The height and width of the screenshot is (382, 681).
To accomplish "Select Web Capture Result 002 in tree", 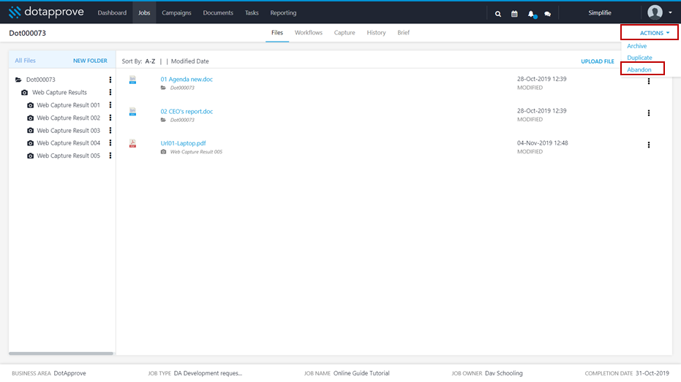I will tap(68, 118).
